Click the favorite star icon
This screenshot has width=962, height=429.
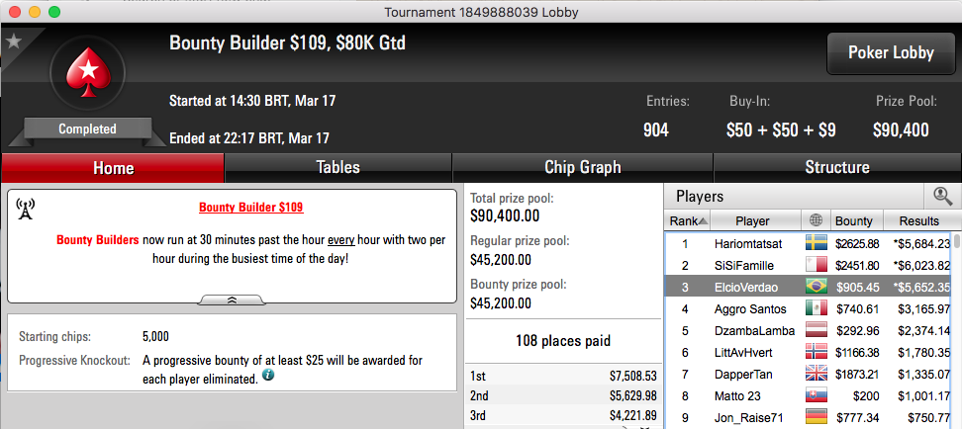click(x=14, y=42)
